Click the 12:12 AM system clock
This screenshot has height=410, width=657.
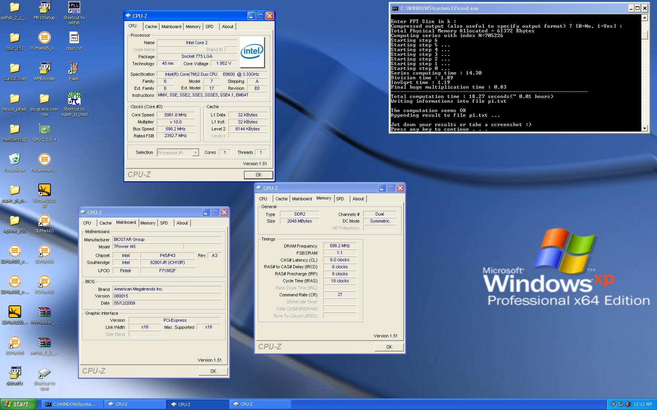(x=643, y=404)
